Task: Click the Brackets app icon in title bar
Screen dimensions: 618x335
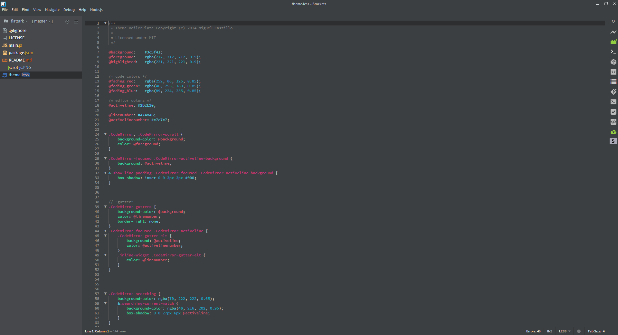Action: click(x=3, y=4)
